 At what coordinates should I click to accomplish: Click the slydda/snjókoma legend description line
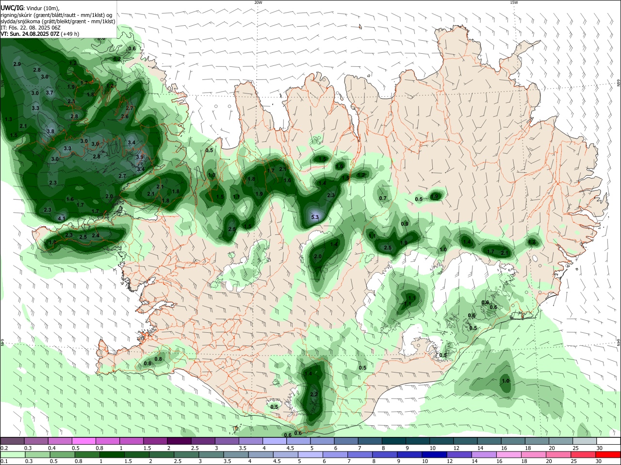click(x=58, y=21)
